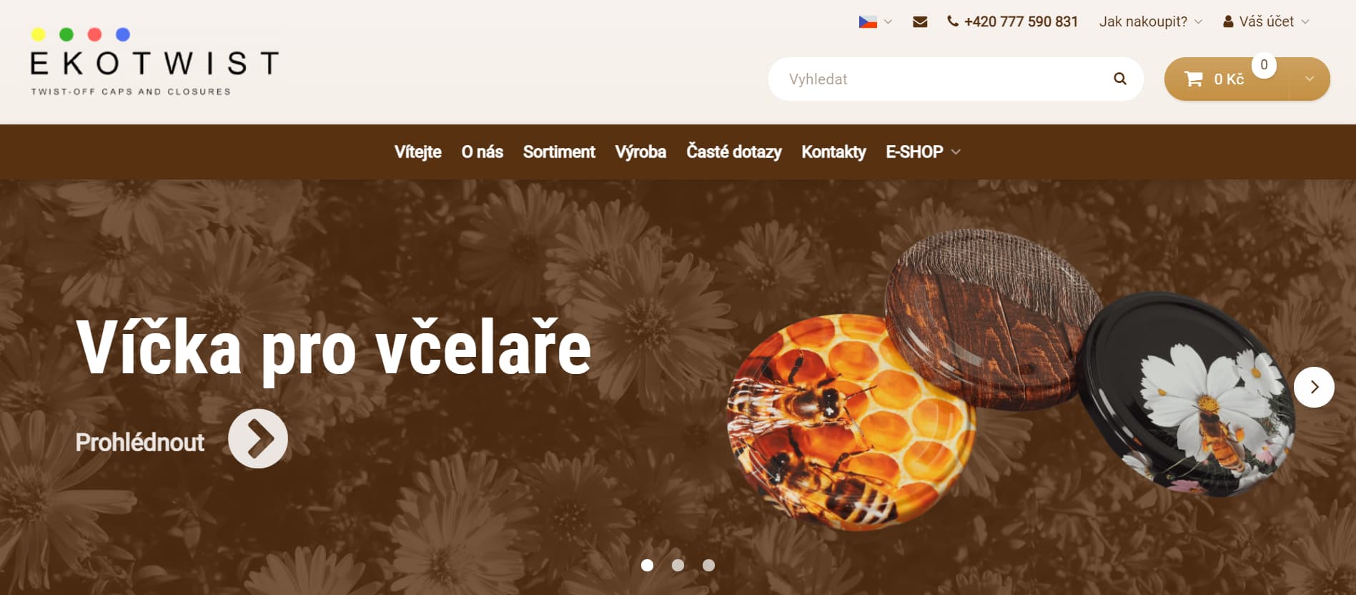Click the magnifier search icon
The image size is (1356, 595).
tap(1120, 79)
